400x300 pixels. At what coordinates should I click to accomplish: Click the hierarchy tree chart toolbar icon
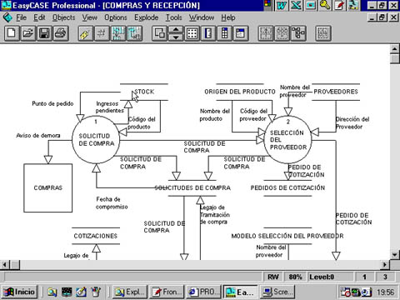(298, 33)
